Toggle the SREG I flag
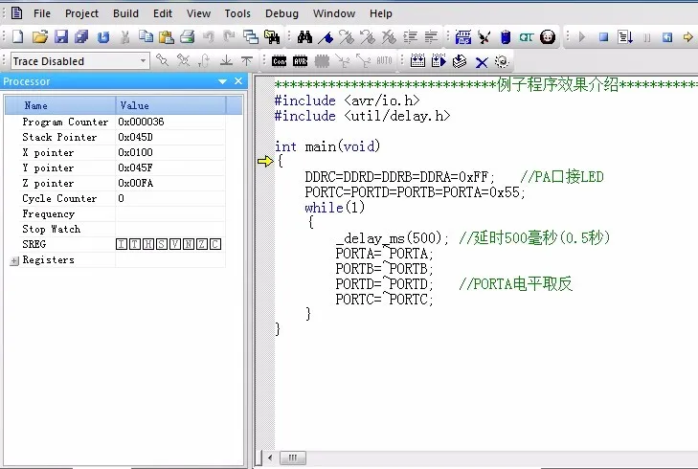 (x=122, y=244)
